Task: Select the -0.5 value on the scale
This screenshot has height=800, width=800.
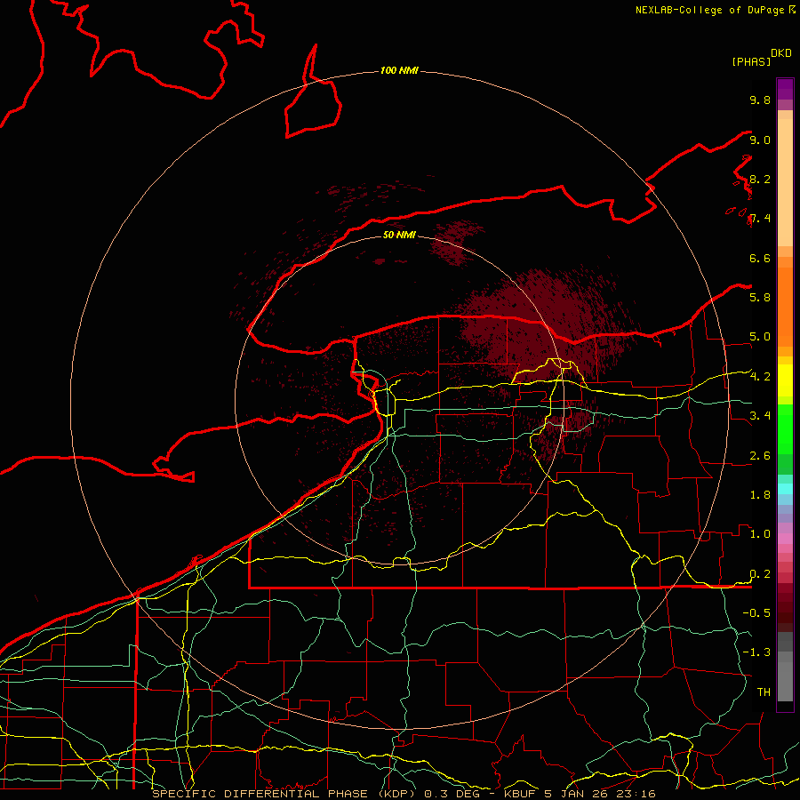Action: (x=756, y=612)
